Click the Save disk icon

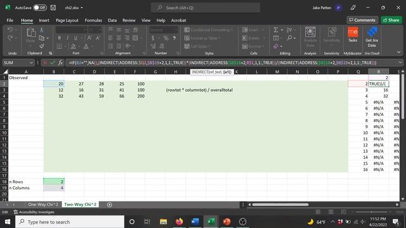(x=53, y=8)
